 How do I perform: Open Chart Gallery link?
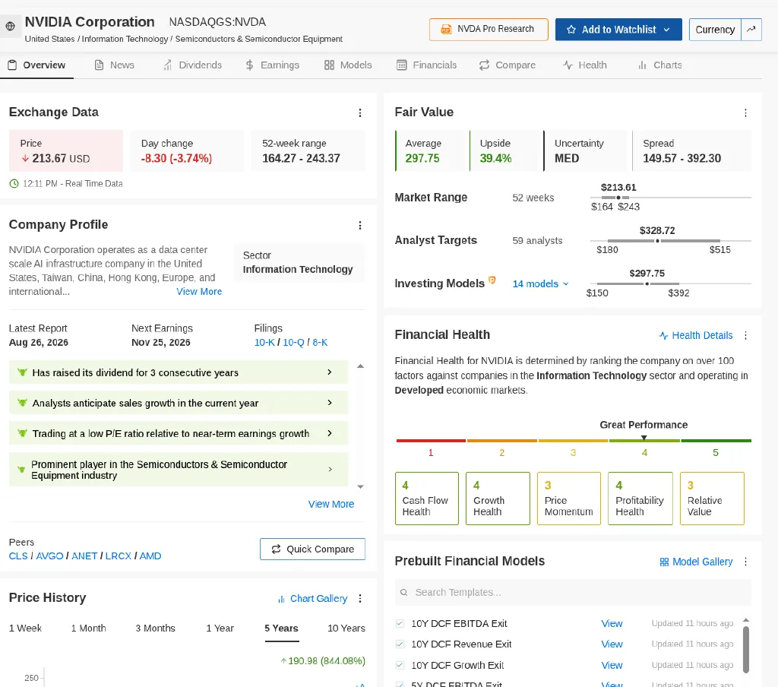[312, 599]
